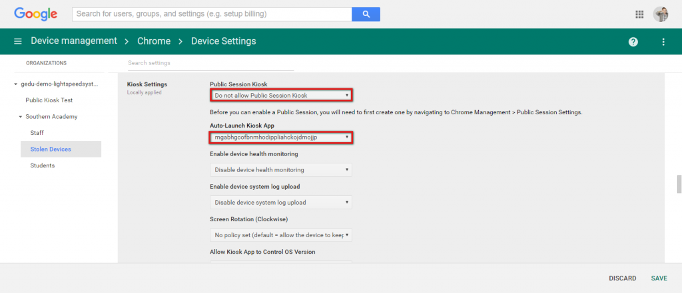Go to Chrome breadcrumb

point(154,41)
